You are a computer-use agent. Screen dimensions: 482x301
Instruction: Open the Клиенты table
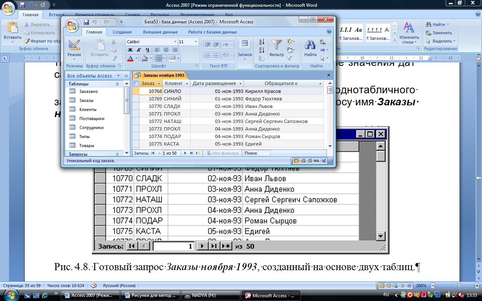[x=88, y=109]
